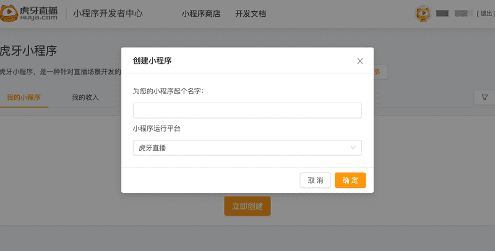The image size is (495, 251).
Task: Focus the mini program name input field
Action: pyautogui.click(x=247, y=111)
